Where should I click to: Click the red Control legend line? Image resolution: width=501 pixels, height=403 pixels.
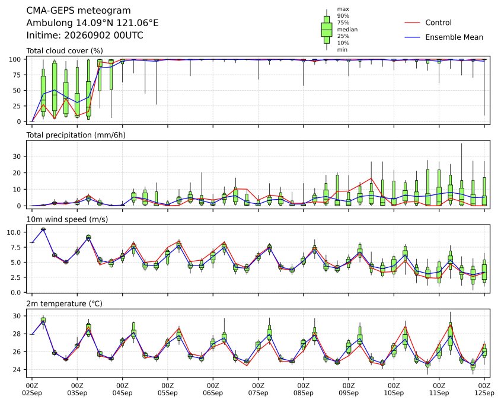[412, 23]
